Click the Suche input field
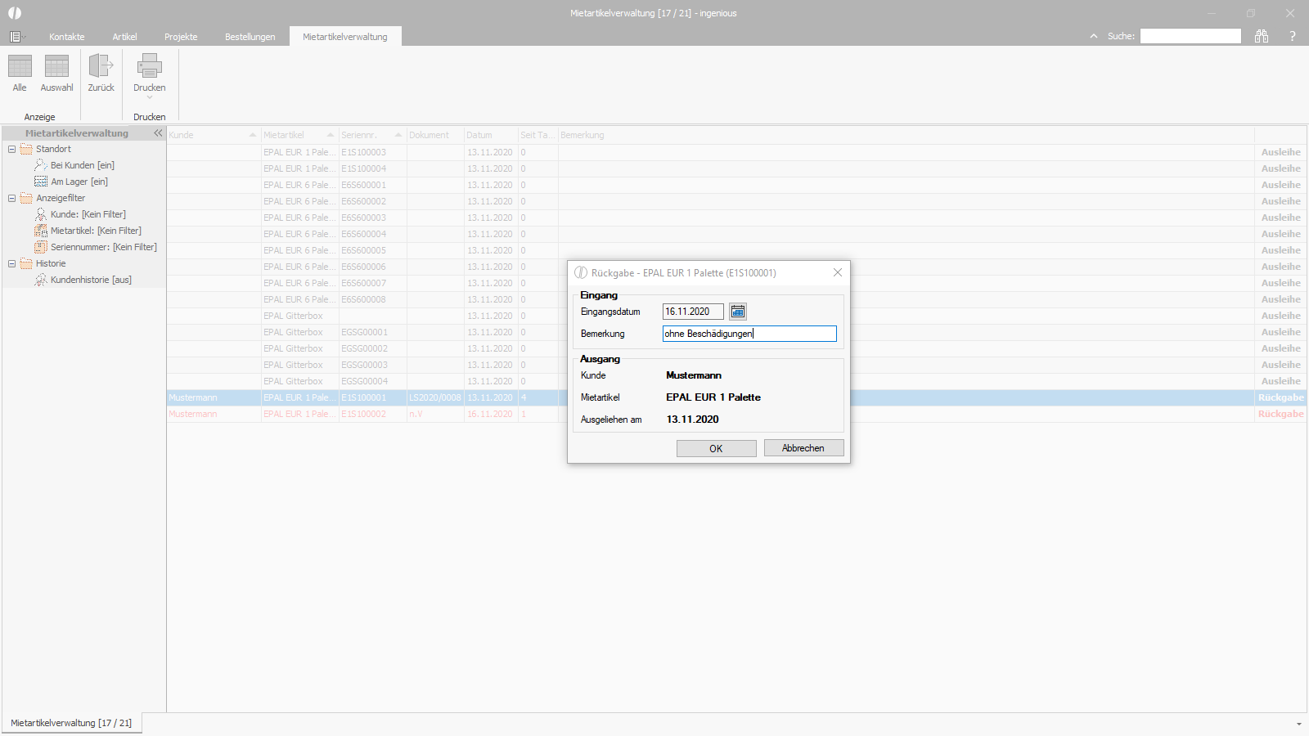 [1190, 36]
